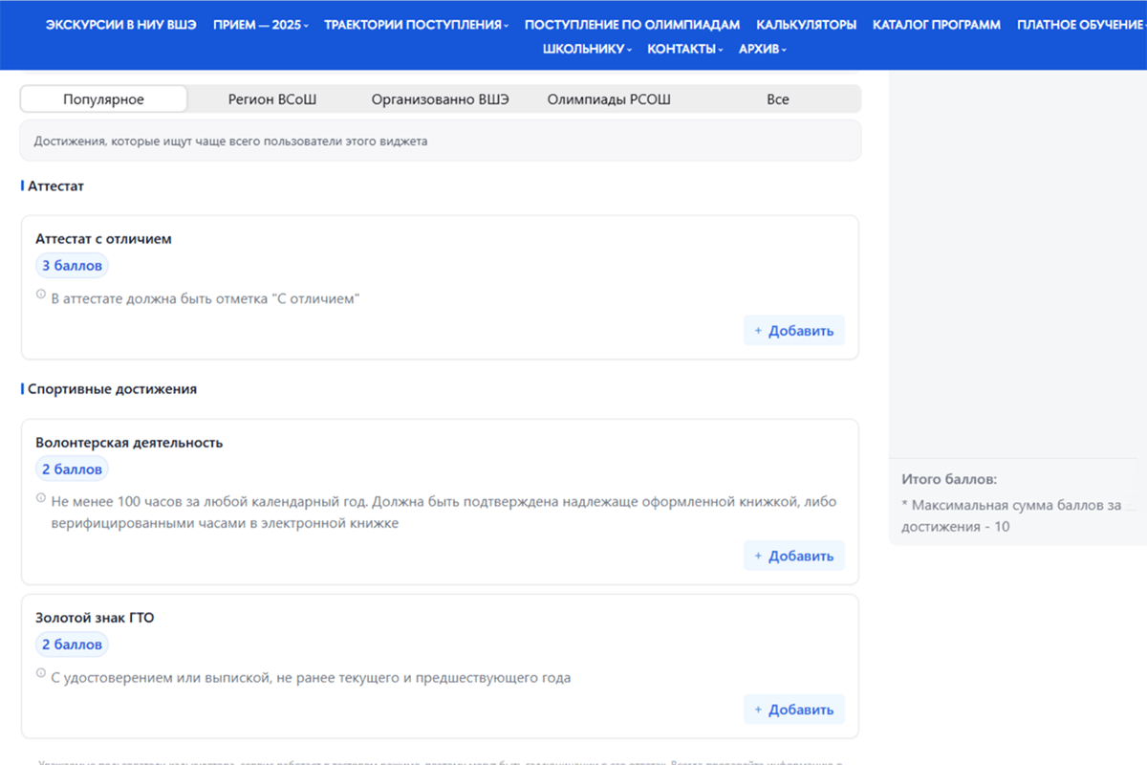Image resolution: width=1147 pixels, height=765 pixels.
Task: Add Волонтерская деятельность achievement
Action: (794, 556)
